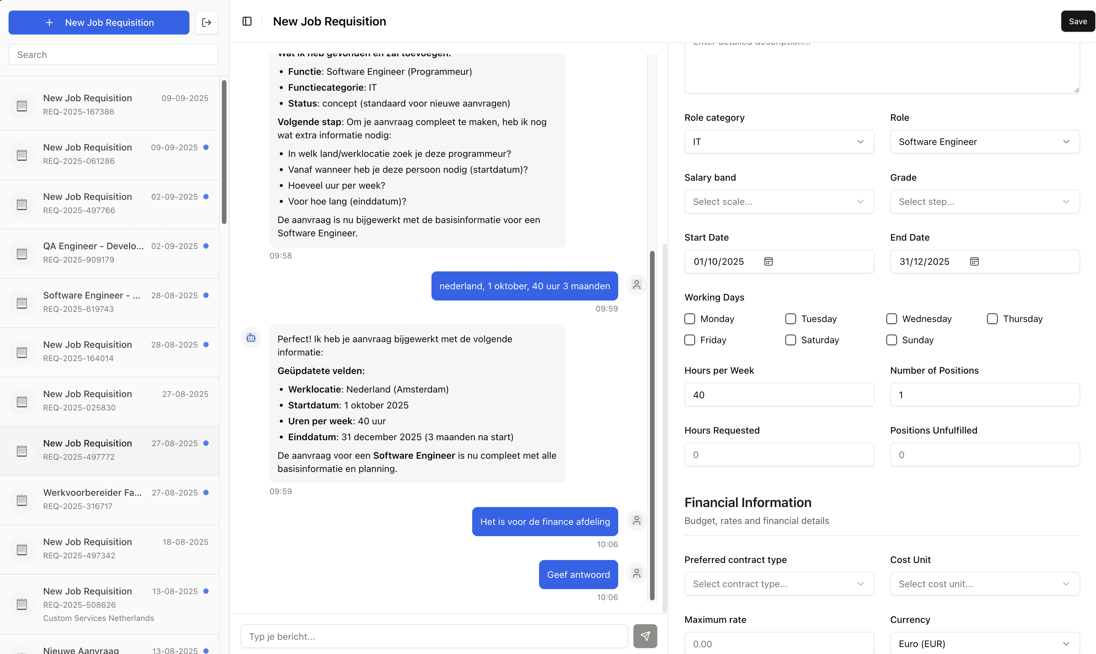Expand the Grade 'Select step' dropdown

(984, 202)
